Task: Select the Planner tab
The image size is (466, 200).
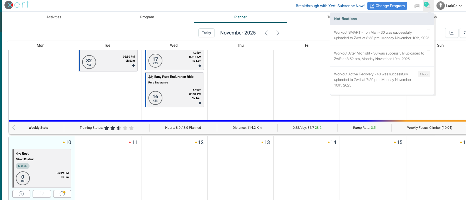Action: (240, 17)
